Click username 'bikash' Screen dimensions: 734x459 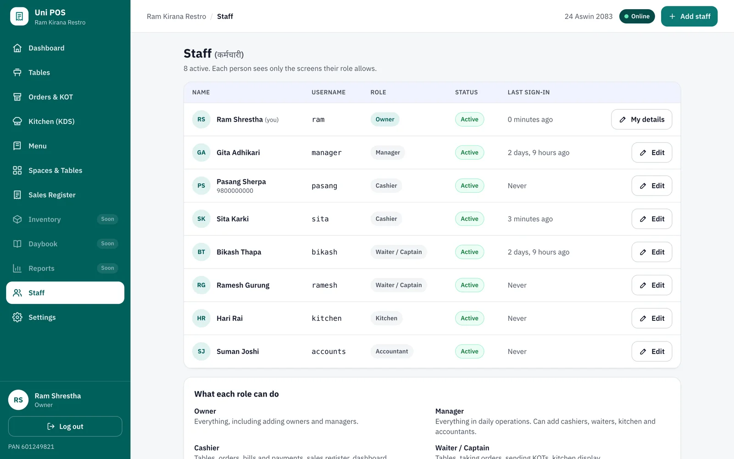[x=324, y=252]
